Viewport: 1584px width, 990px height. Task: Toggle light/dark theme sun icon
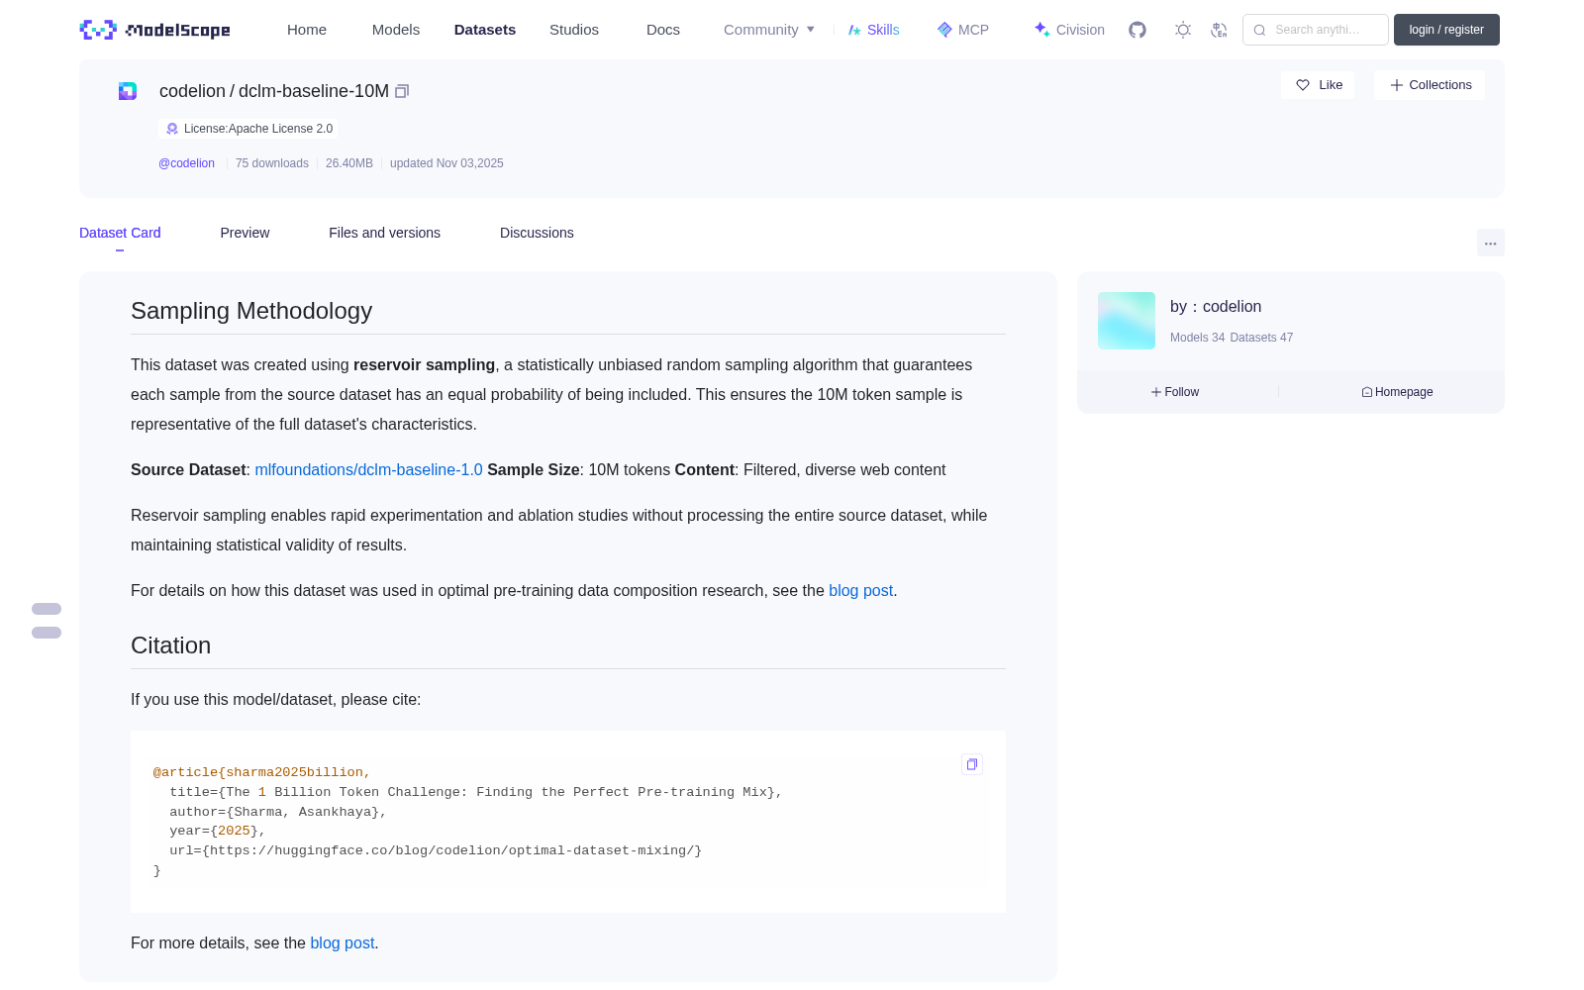(1183, 30)
